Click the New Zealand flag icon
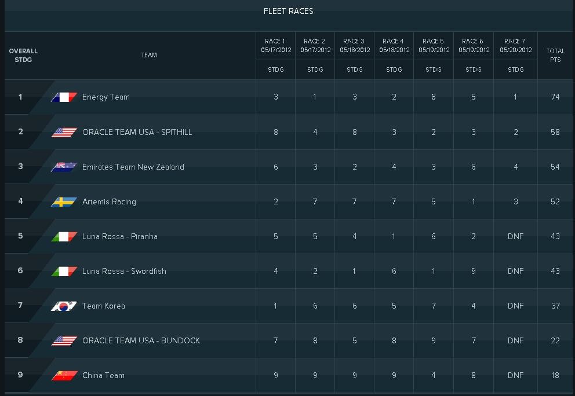This screenshot has width=575, height=396. point(64,167)
